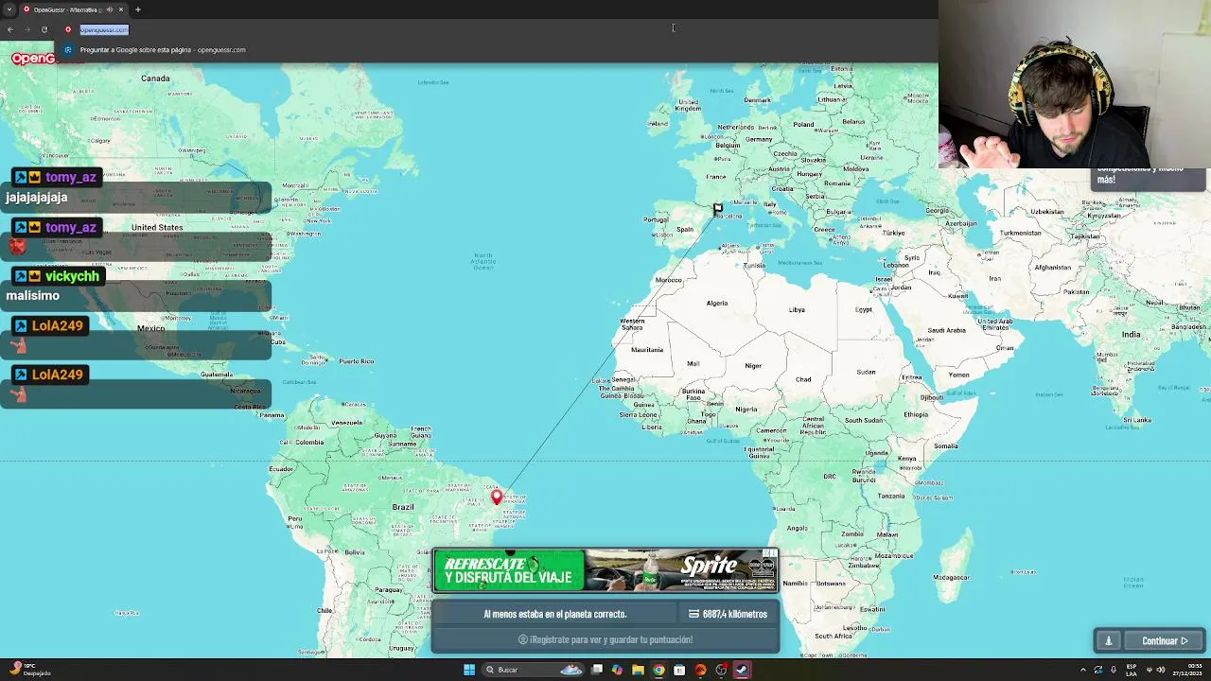1211x681 pixels.
Task: Open the tab search dropdown in Chrome
Action: 9,9
